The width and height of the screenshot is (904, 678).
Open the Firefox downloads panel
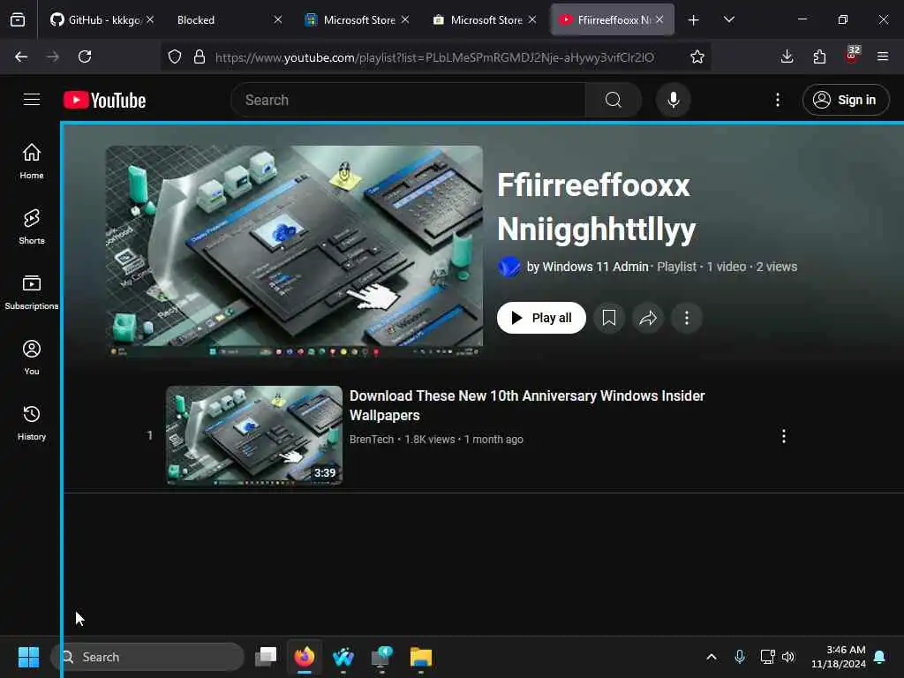click(x=787, y=56)
